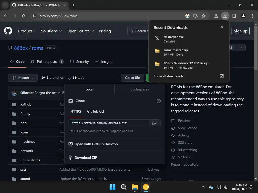Select the Local tab in clone popup
The height and width of the screenshot is (193, 258).
(89, 89)
